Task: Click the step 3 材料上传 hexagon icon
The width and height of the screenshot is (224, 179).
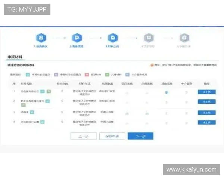Action: tap(113, 38)
